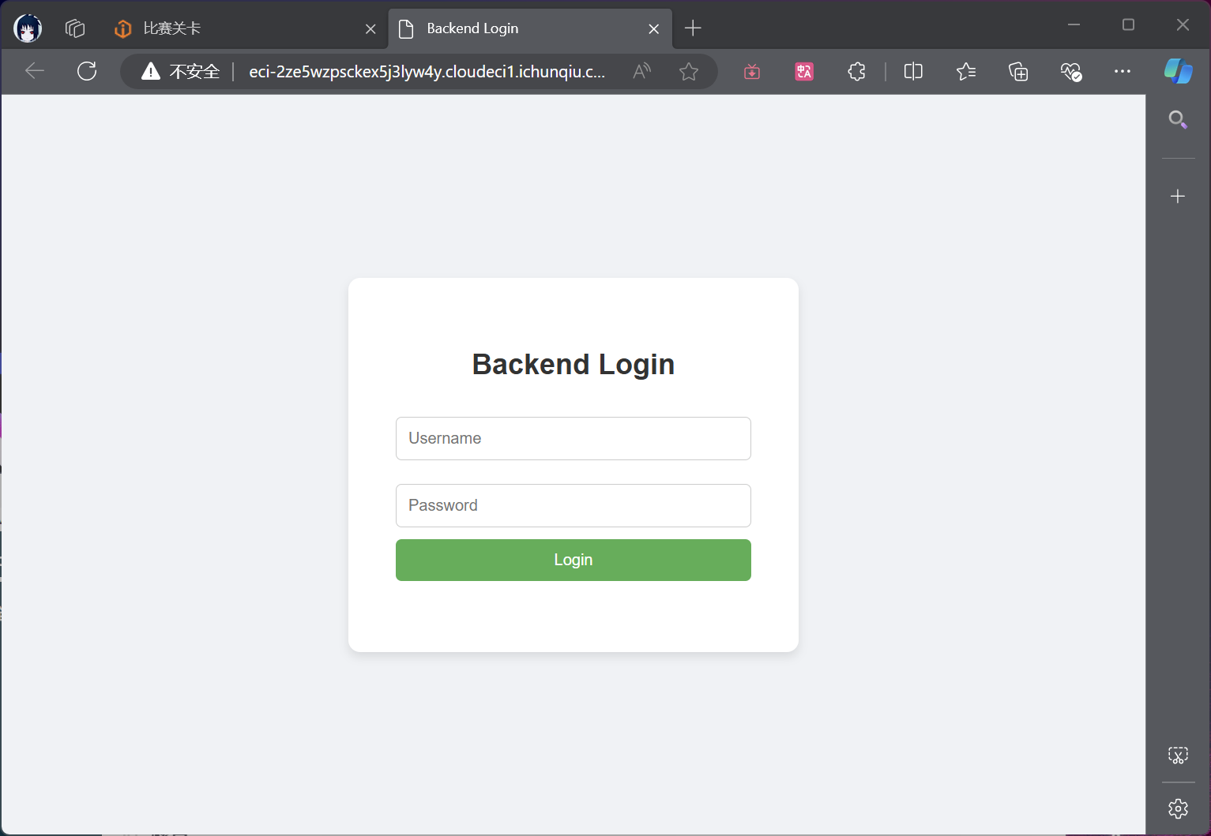Toggle split screen view
This screenshot has height=836, width=1211.
(913, 72)
